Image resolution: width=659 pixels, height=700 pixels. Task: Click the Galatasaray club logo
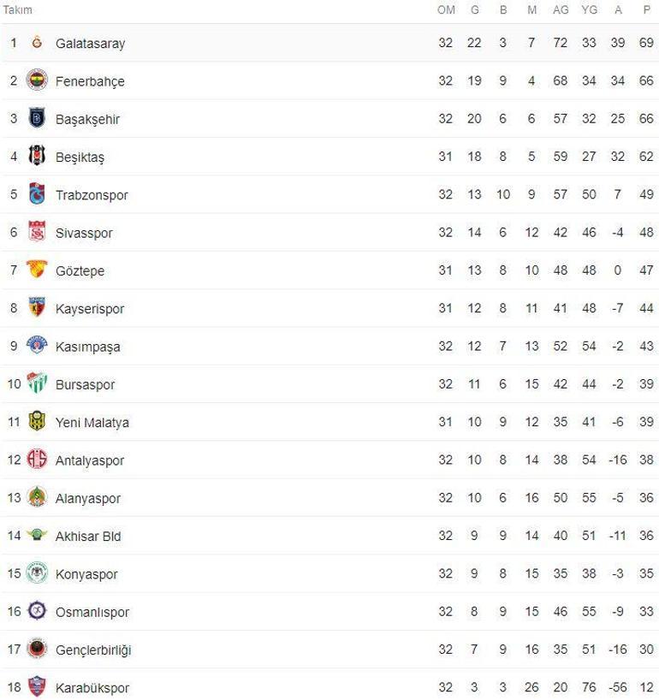[36, 43]
